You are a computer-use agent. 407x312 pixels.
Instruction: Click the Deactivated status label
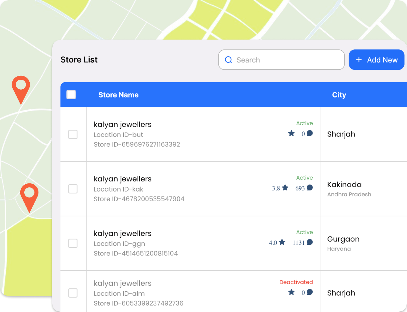point(296,282)
